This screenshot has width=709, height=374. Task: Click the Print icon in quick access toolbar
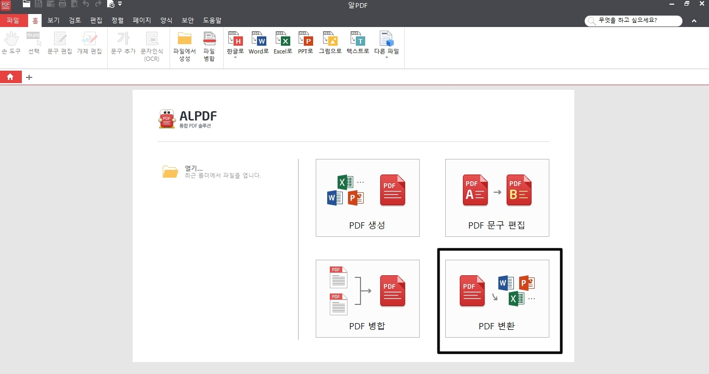coord(62,4)
